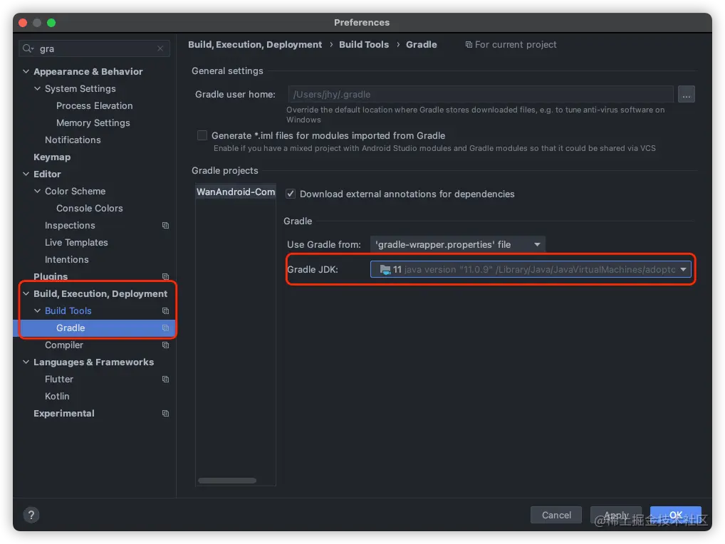Click the search magnifier icon

point(28,48)
